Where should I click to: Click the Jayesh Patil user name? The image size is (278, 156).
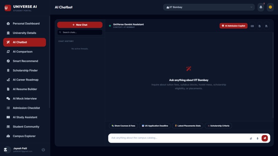(20, 148)
